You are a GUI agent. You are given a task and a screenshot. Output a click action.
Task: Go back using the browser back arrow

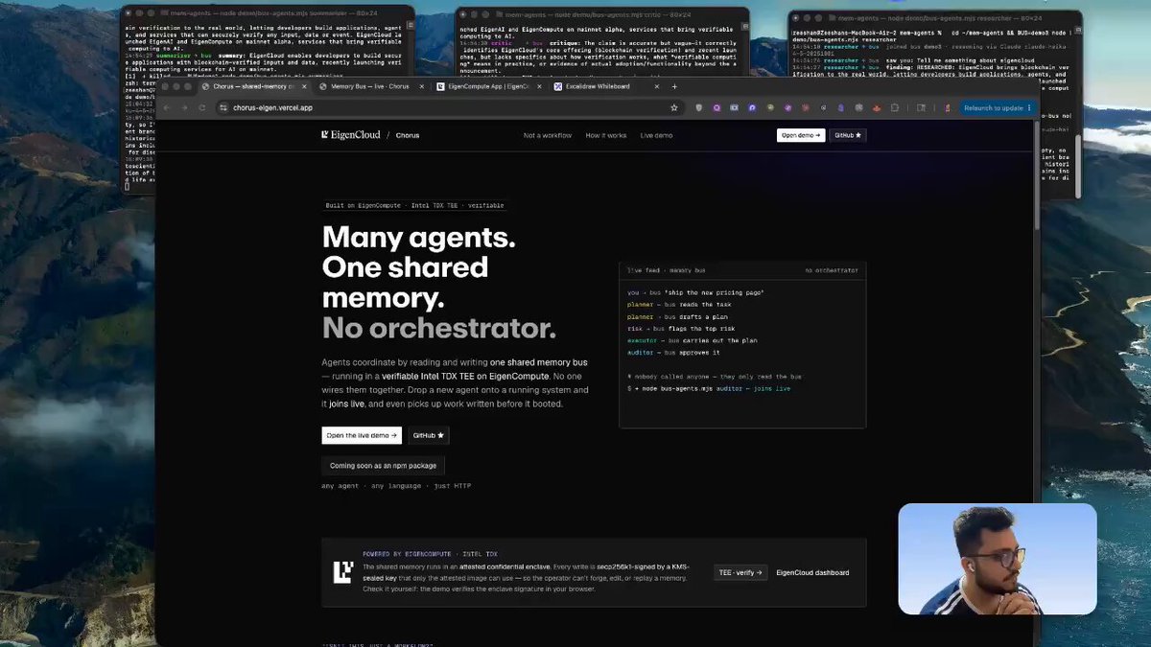168,108
